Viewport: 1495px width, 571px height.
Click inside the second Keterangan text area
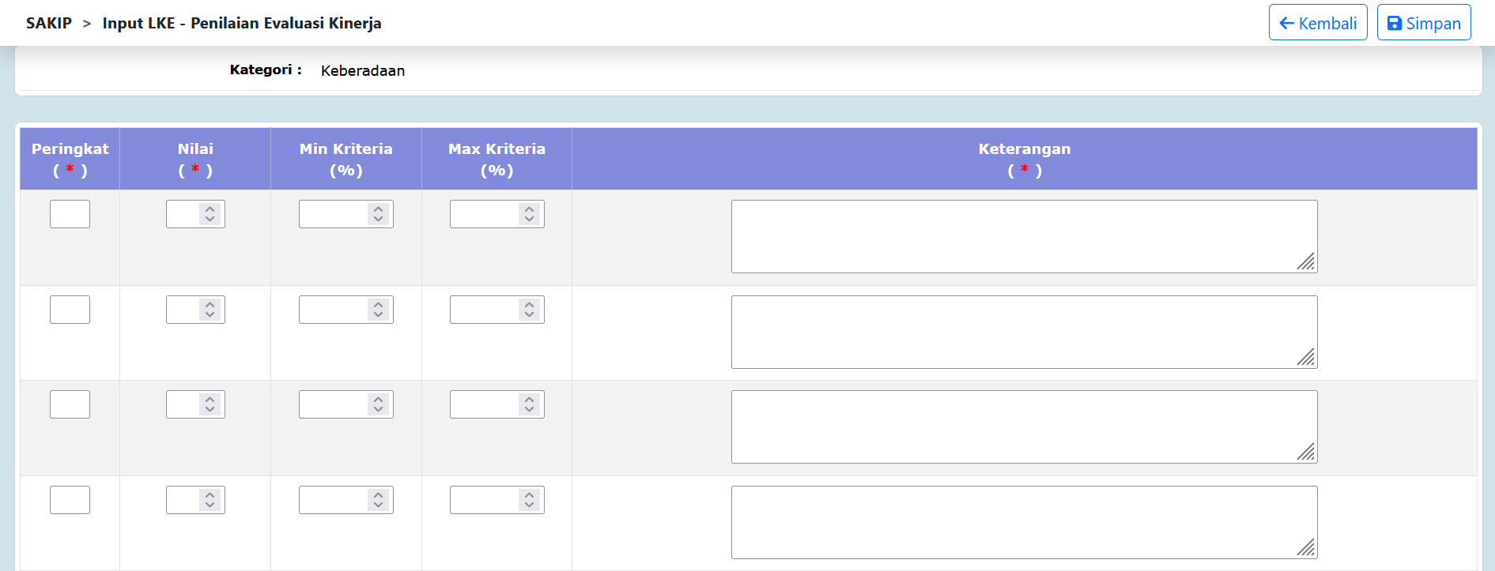(x=1020, y=332)
